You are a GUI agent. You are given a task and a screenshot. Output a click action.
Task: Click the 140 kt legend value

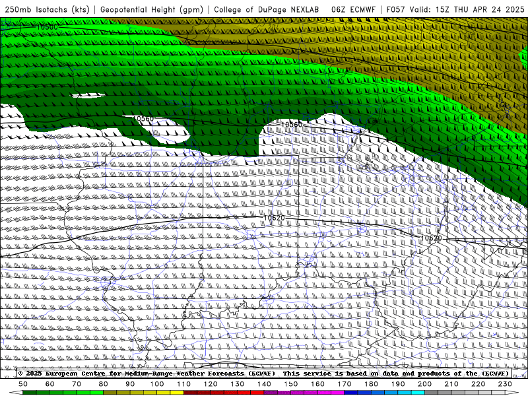click(x=264, y=384)
